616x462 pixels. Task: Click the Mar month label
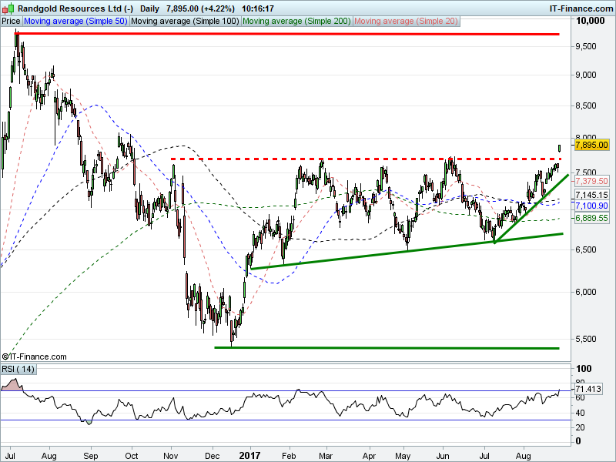(x=326, y=456)
